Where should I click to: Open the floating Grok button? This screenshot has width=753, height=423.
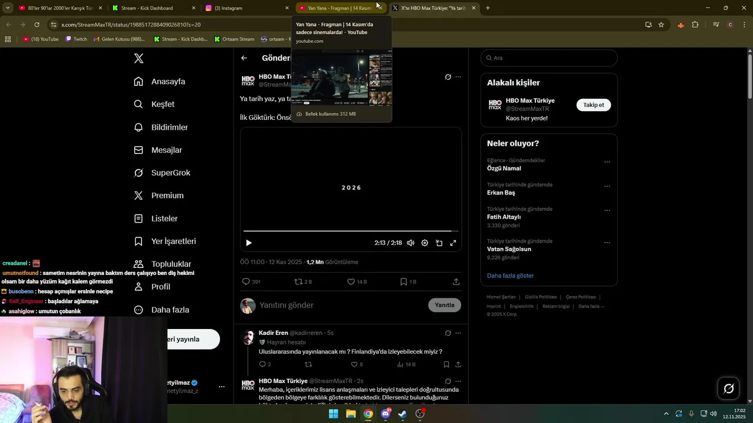(728, 388)
